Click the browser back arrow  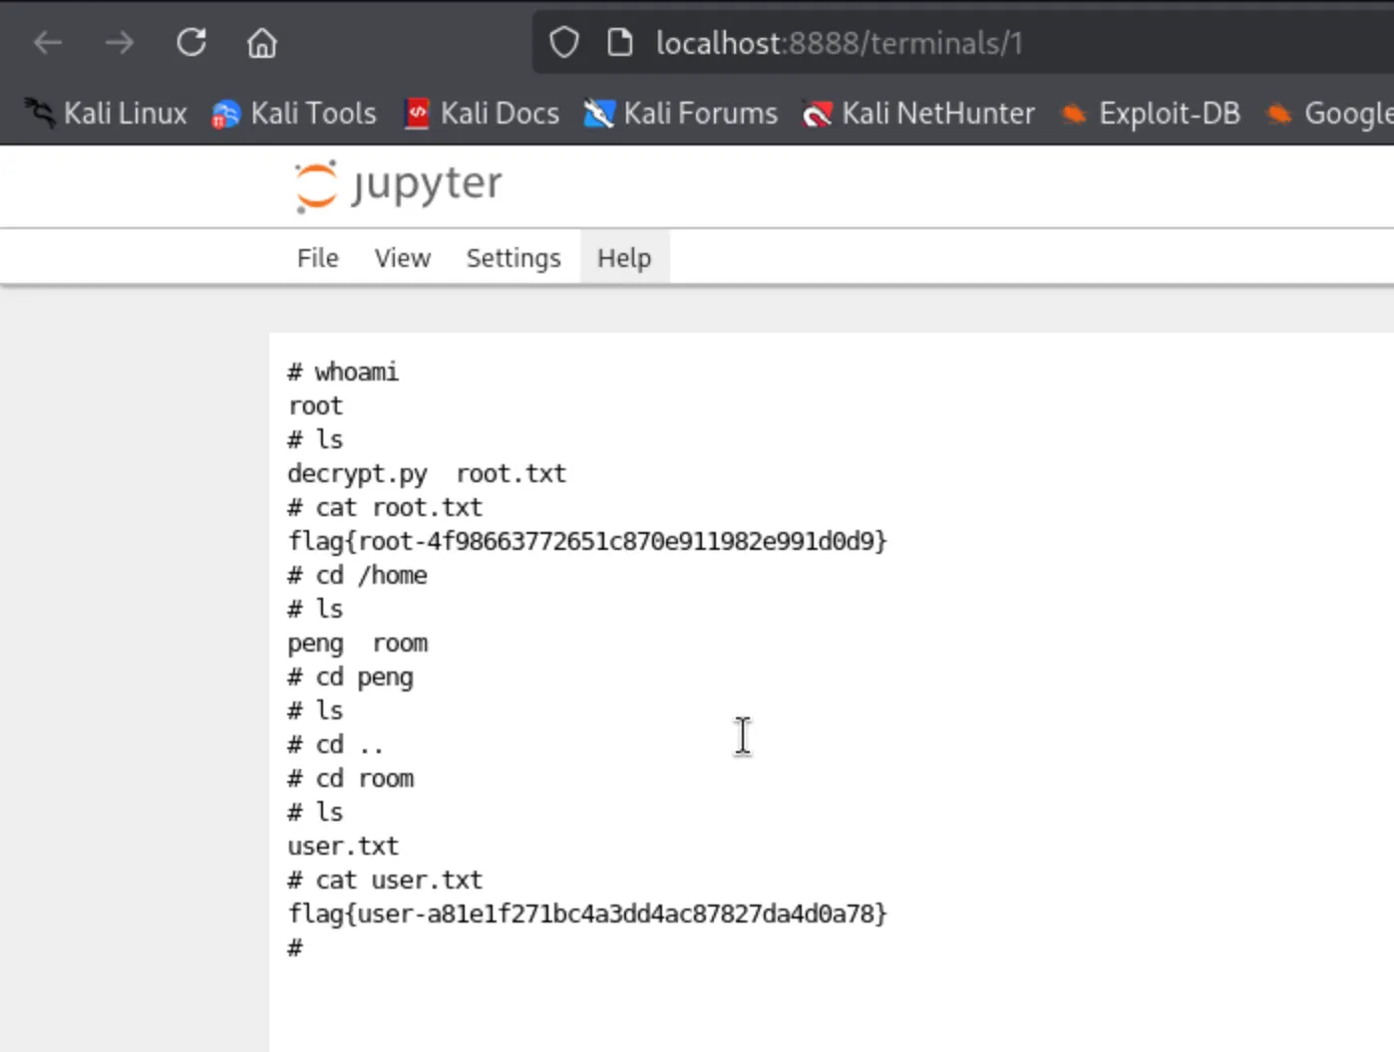(x=48, y=43)
